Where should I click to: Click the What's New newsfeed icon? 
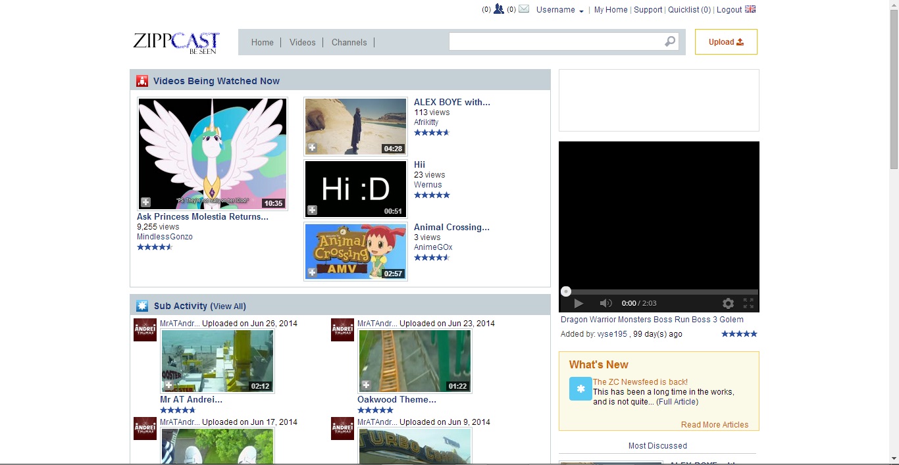[x=580, y=389]
